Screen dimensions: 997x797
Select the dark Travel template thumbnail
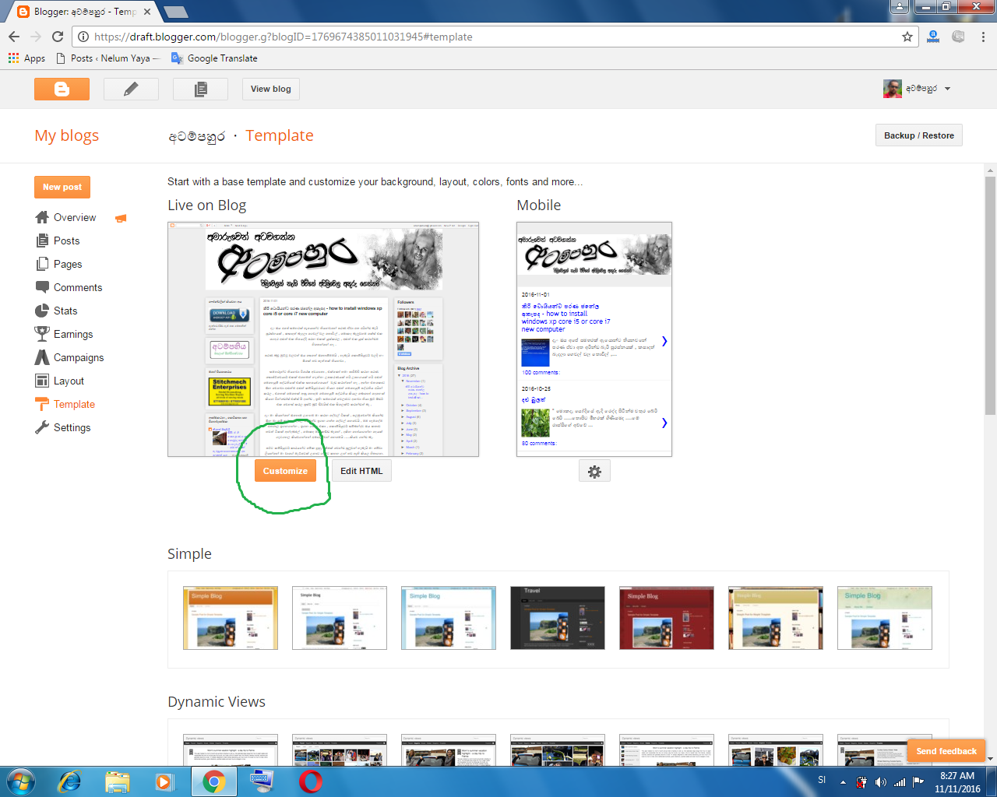[557, 618]
